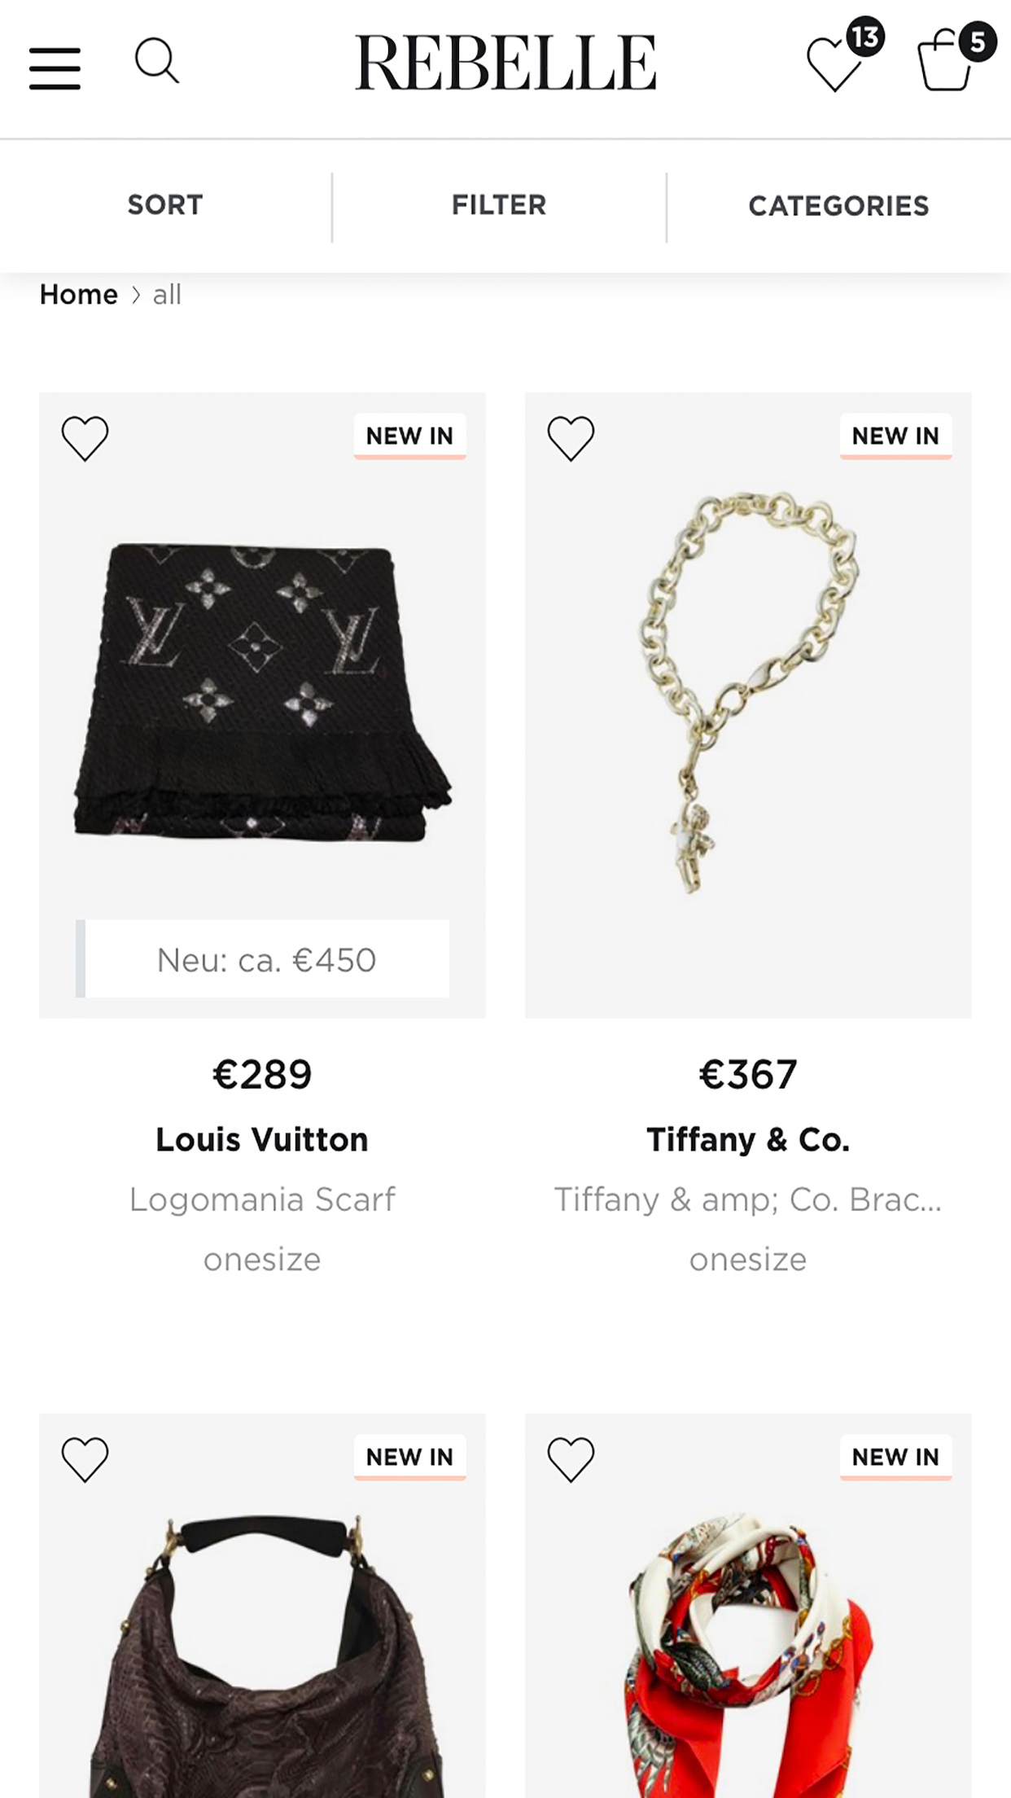Open the Louis Vuitton brand name link
Viewport: 1011px width, 1798px height.
[x=262, y=1139]
